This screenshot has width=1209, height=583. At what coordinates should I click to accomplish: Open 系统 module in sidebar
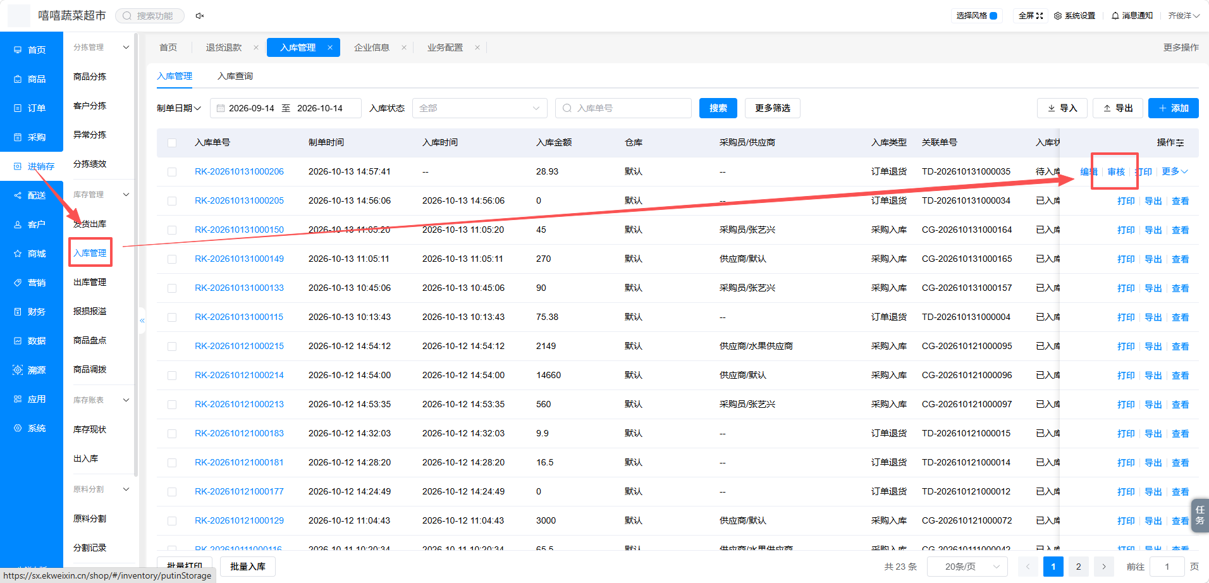pos(30,428)
